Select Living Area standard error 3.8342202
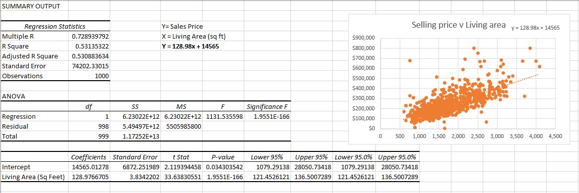This screenshot has height=193, width=579. (135, 177)
